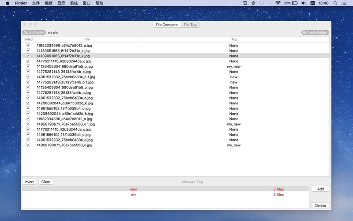Open the 显示 menu

[61, 3]
